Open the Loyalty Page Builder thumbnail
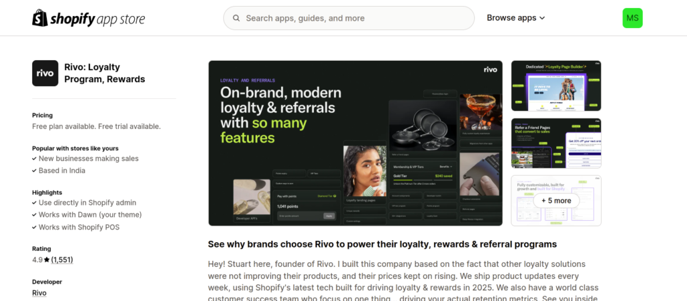 tap(556, 86)
